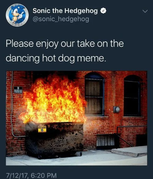
Task: Visit the @sonic_hedgehog handle link
Action: 61,19
